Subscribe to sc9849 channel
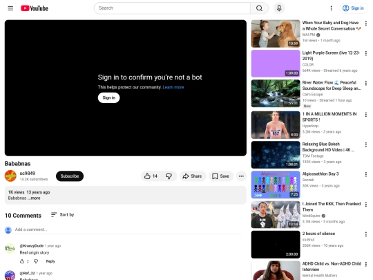Viewport: 373px width, 280px height. coord(70,176)
